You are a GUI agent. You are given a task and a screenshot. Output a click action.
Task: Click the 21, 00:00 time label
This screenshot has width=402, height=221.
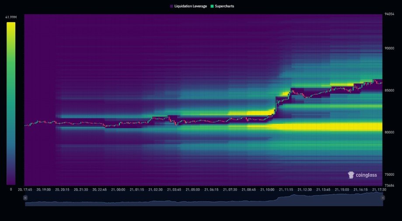[118, 190]
